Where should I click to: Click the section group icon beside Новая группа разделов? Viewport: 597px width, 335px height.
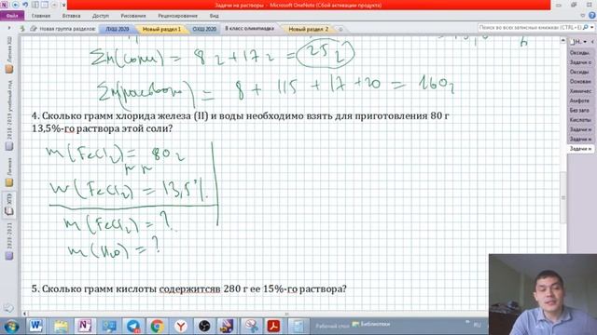tap(34, 29)
